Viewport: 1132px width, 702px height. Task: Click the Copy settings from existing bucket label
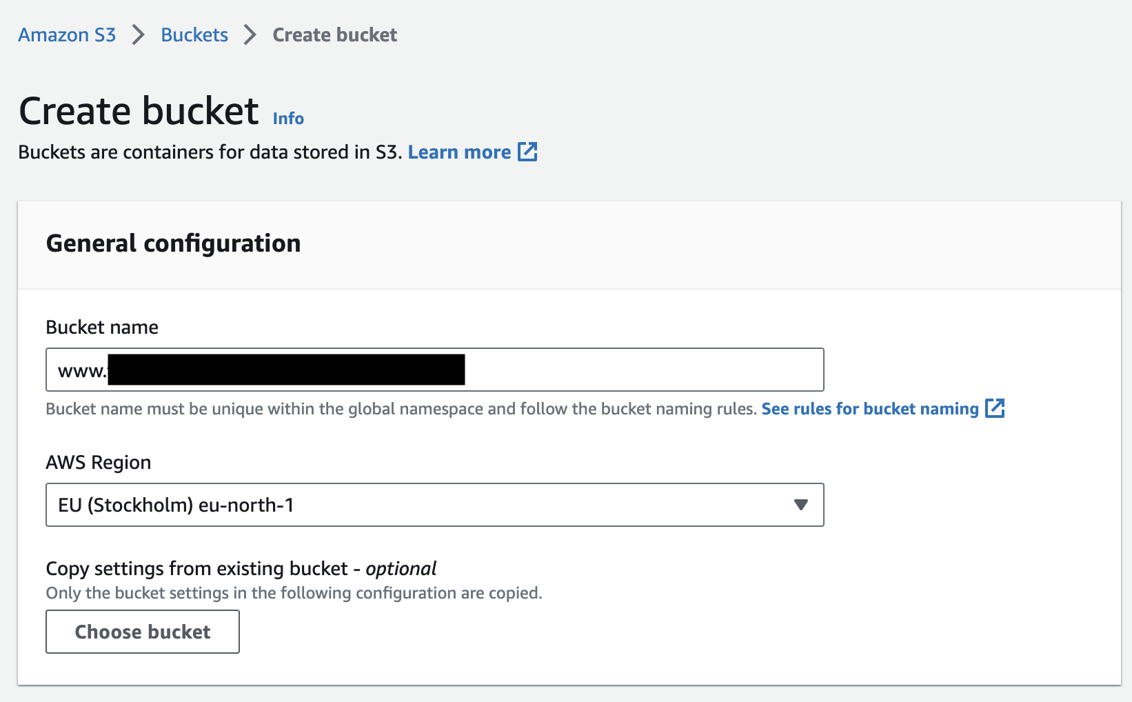tap(241, 568)
